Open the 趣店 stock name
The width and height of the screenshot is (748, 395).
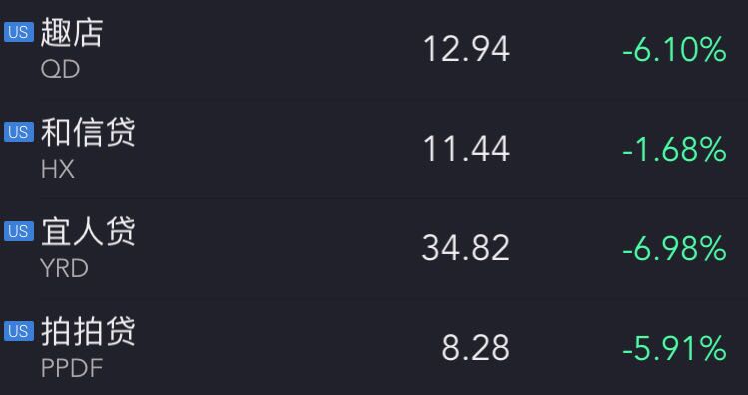(x=72, y=33)
